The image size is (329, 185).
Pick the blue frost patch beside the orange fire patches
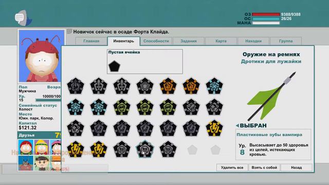click(x=214, y=86)
